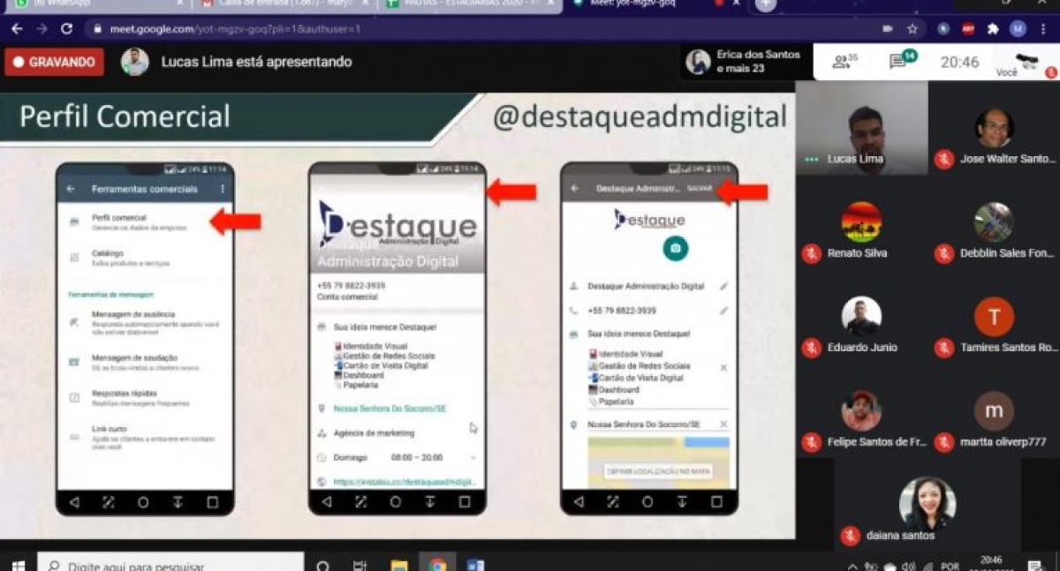The height and width of the screenshot is (571, 1060).
Task: Open Chrome's three-dot menu
Action: pyautogui.click(x=1043, y=29)
